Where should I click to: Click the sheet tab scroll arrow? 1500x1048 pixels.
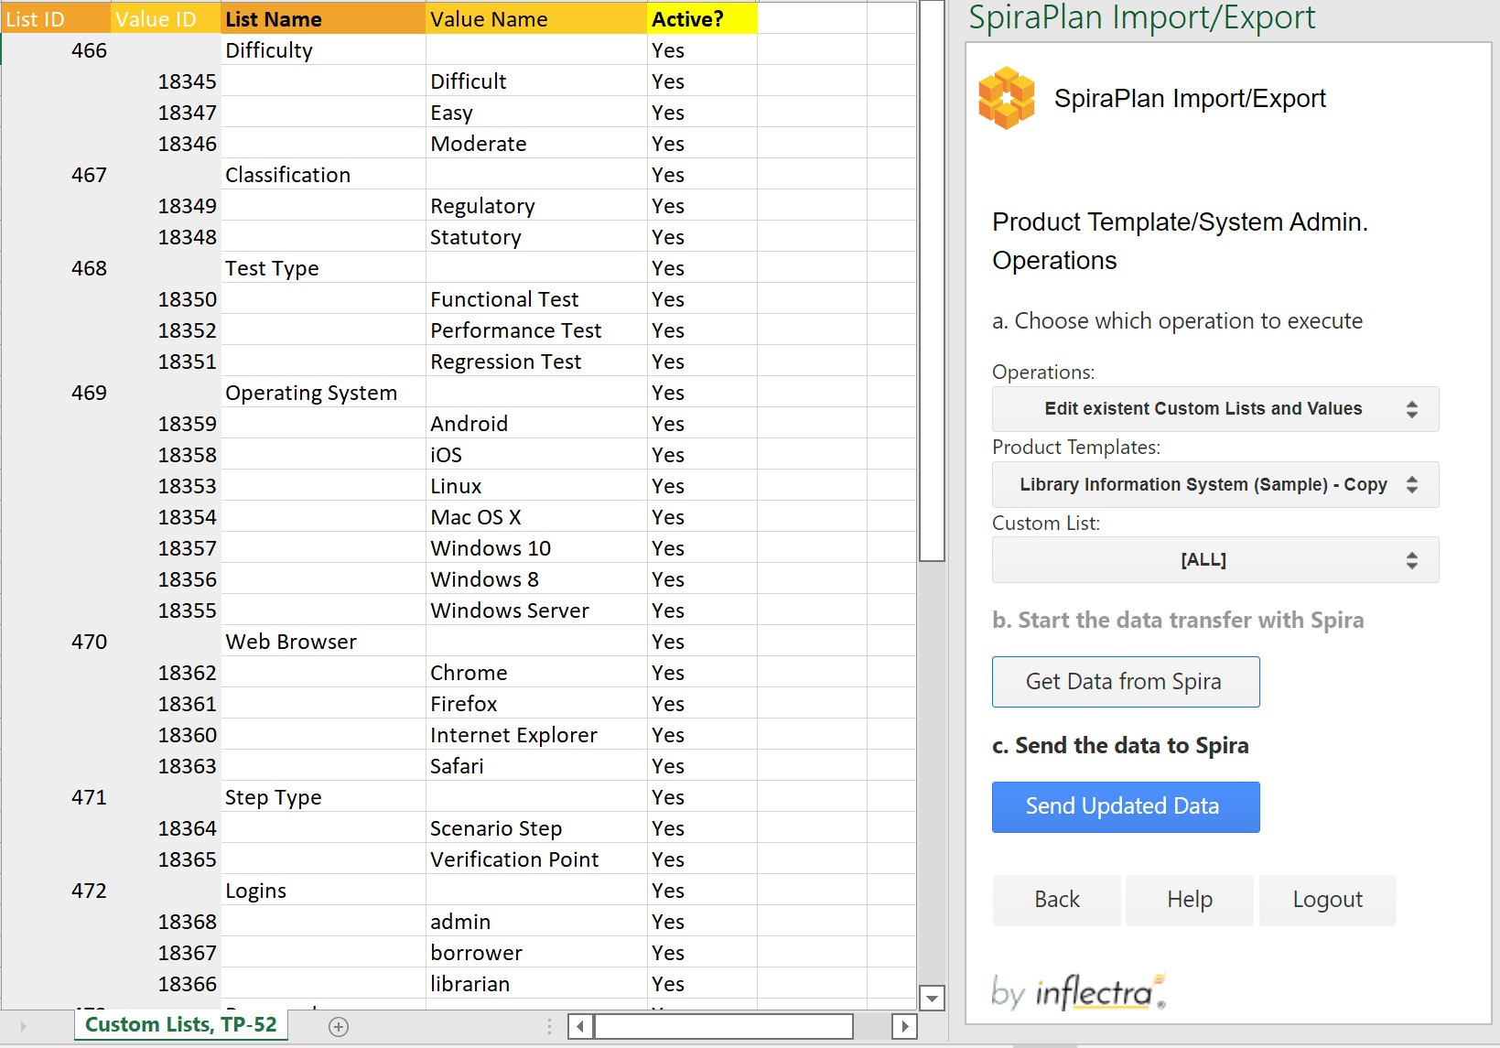pos(23,1027)
